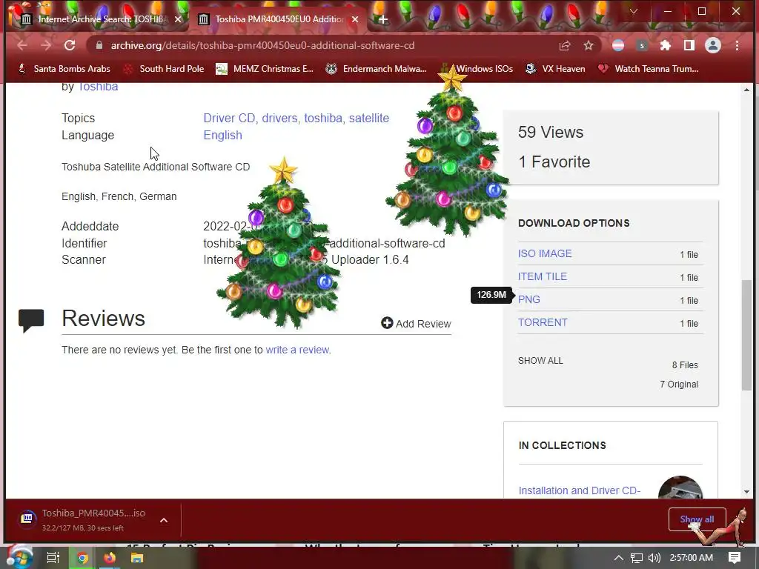Open the share page icon in address bar
This screenshot has height=569, width=759.
(x=565, y=45)
